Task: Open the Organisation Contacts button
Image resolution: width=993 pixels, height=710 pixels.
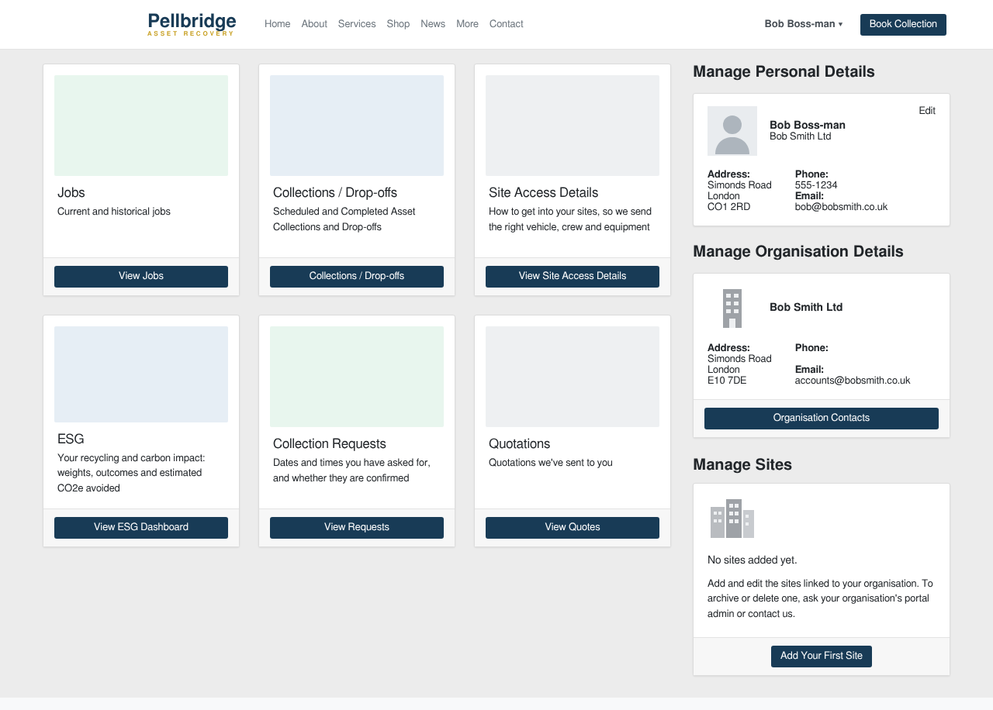Action: click(x=822, y=419)
